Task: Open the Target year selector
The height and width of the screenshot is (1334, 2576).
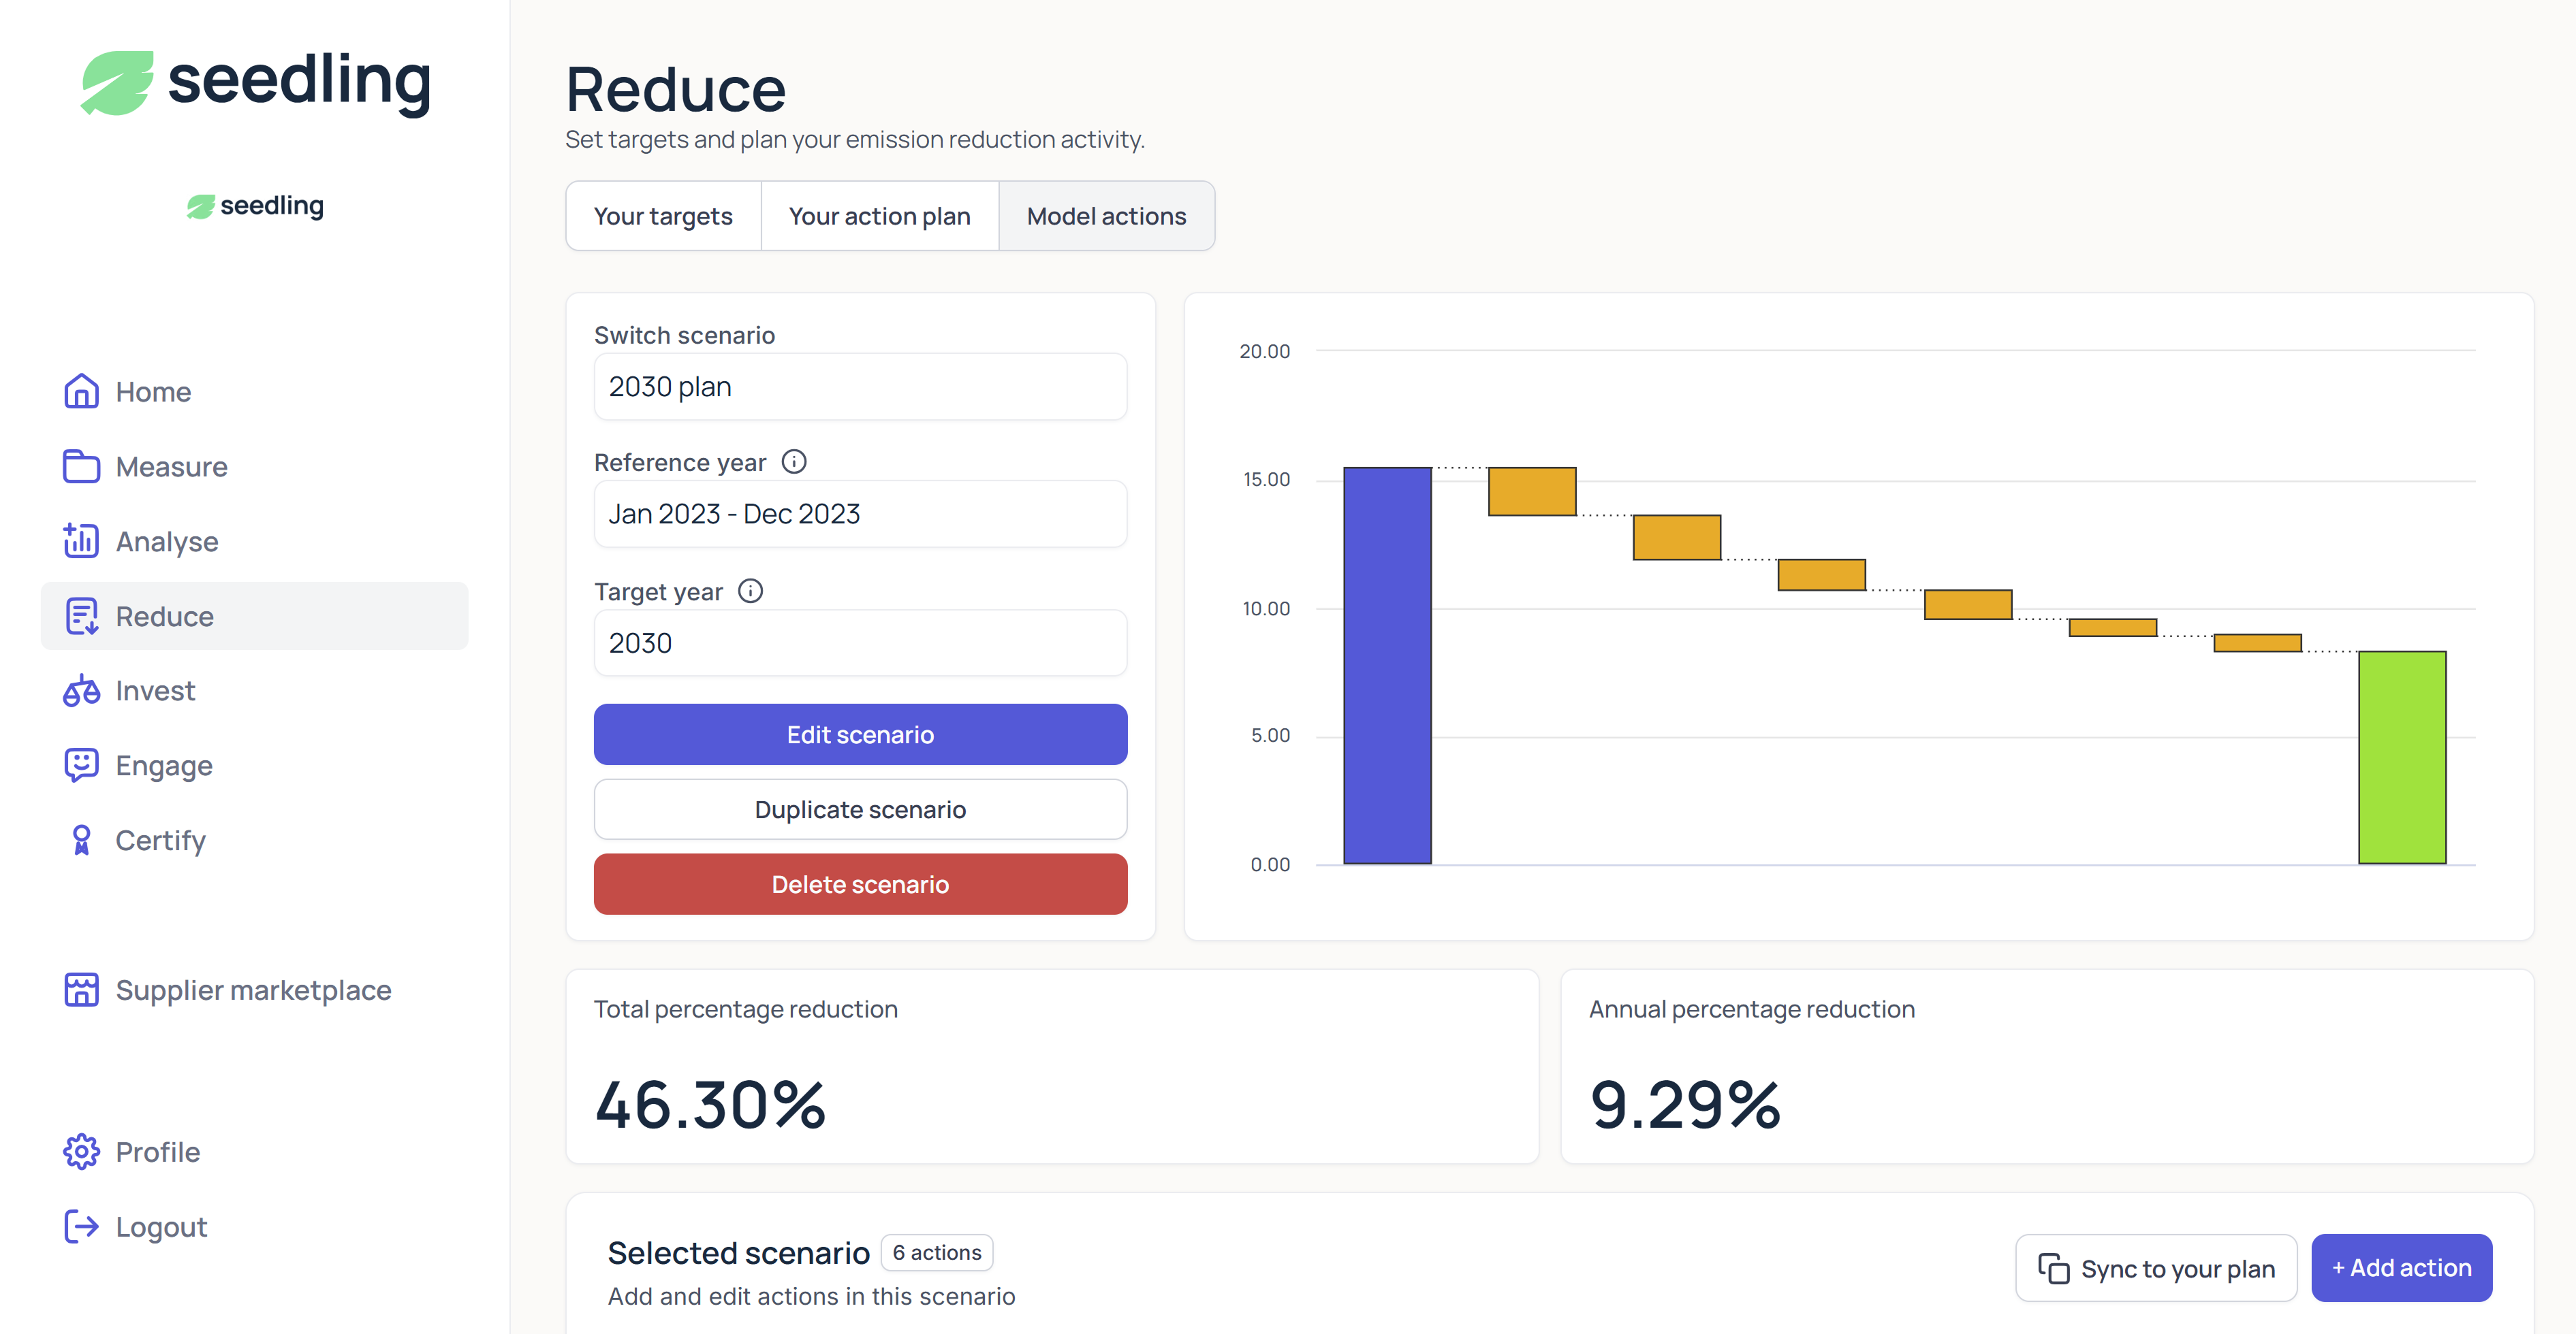Action: 860,642
